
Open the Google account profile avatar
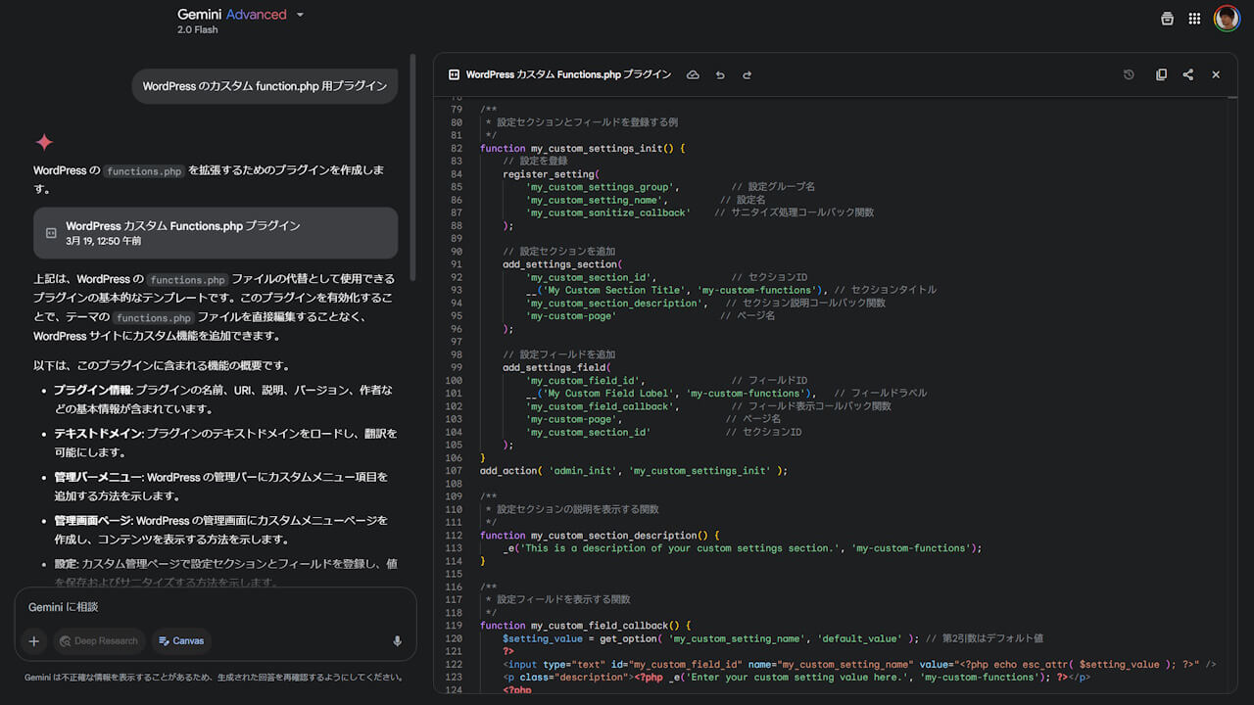1227,18
